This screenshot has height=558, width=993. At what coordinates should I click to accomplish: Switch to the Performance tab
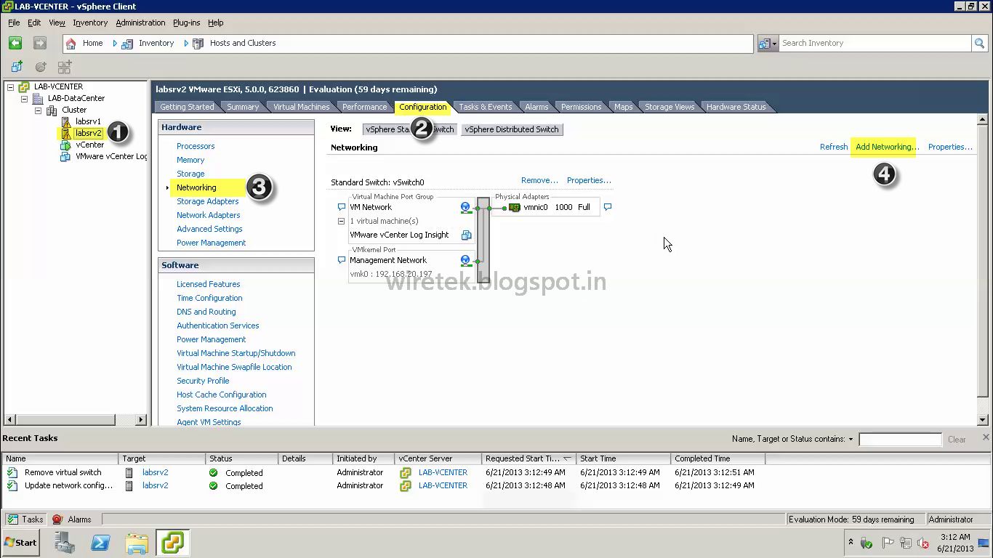pyautogui.click(x=364, y=106)
